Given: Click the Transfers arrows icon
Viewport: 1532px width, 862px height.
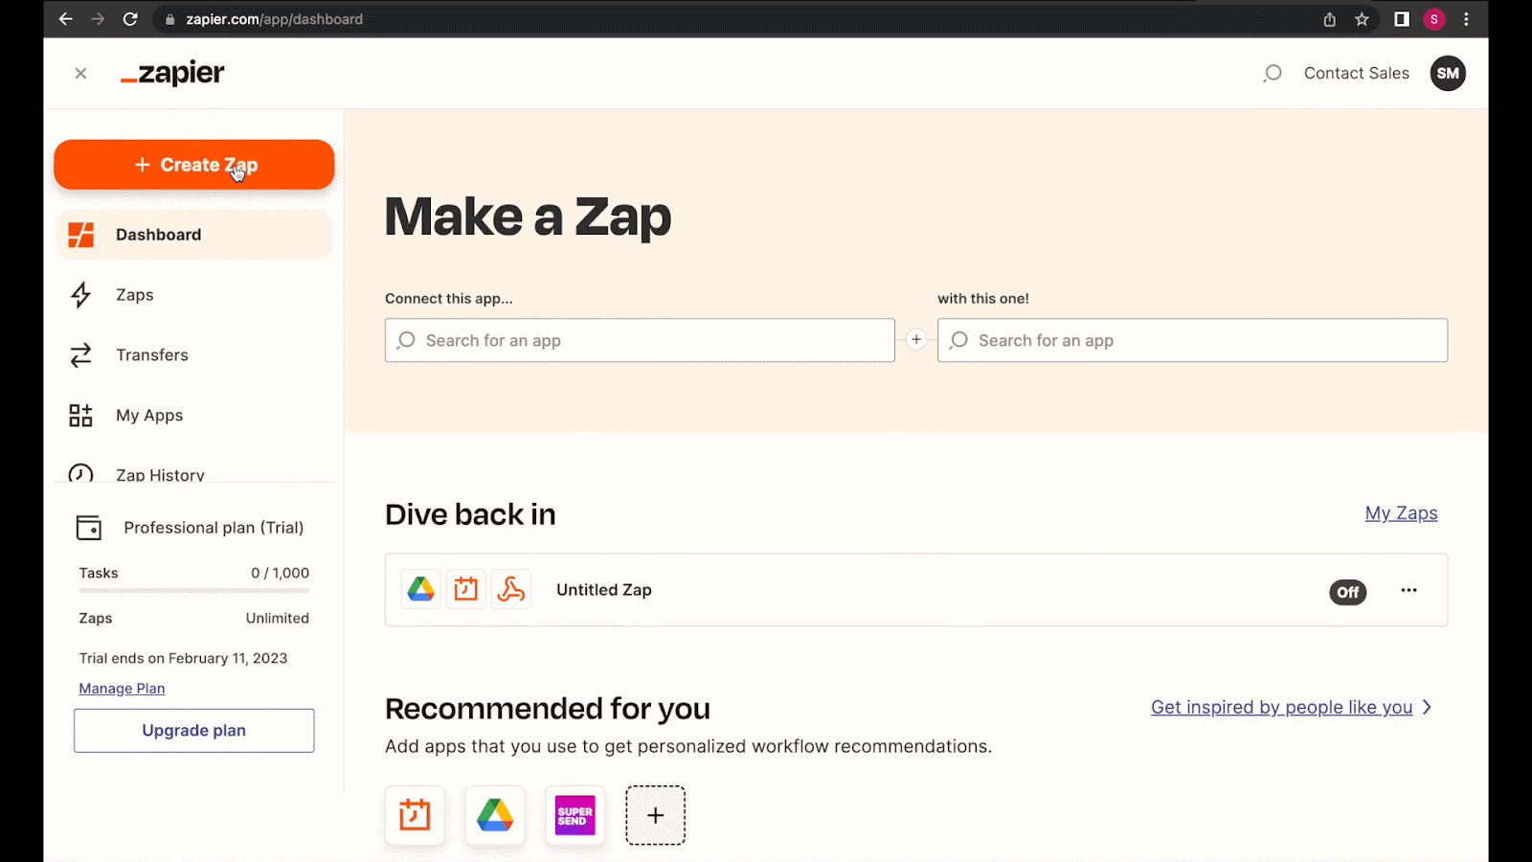Looking at the screenshot, I should pyautogui.click(x=81, y=355).
